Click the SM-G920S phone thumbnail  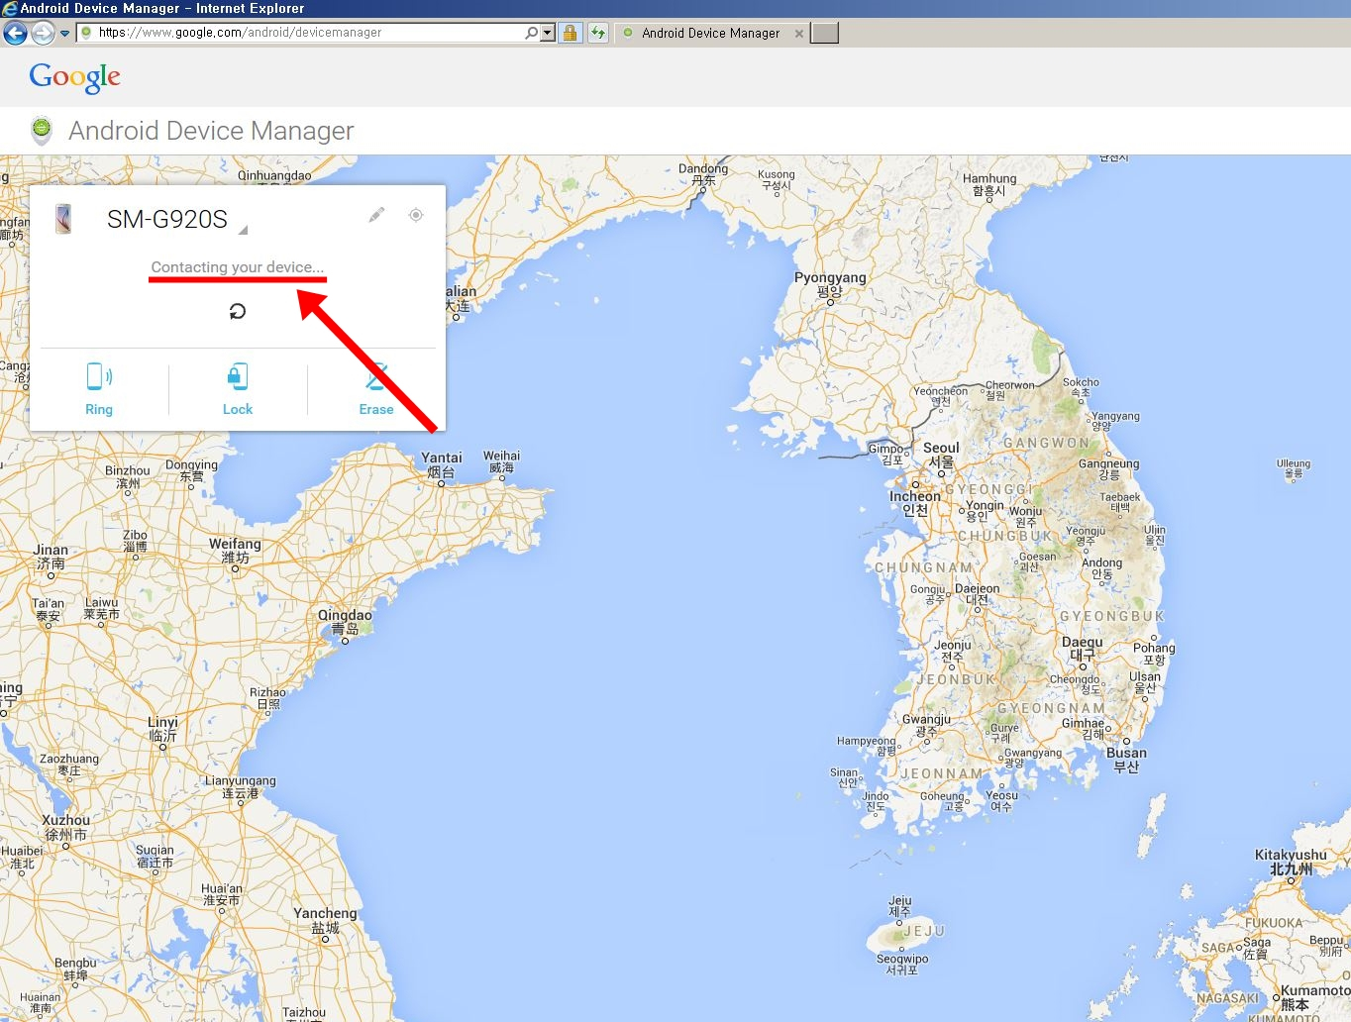(63, 219)
